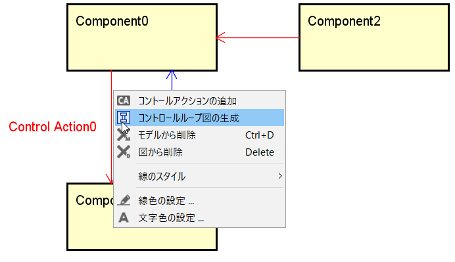This screenshot has height=262, width=455.
Task: Click the CA icon for adding control action
Action: click(124, 100)
